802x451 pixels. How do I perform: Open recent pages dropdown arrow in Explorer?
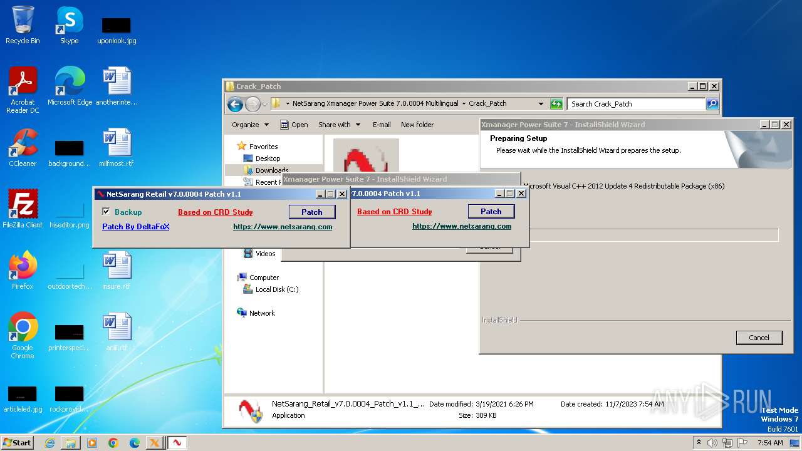pos(265,105)
